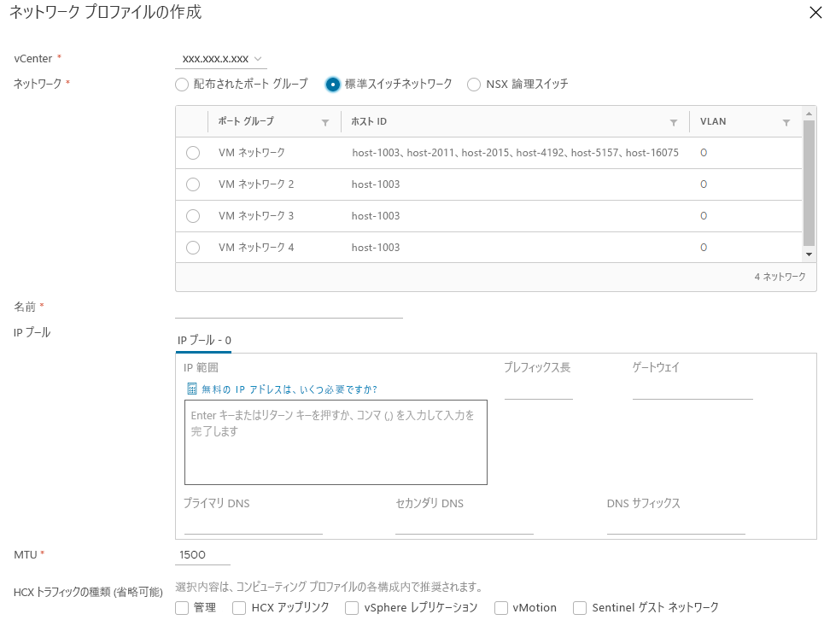Focus the セカンダリ DNS input field
Viewport: 824px width, 620px height.
tap(465, 525)
